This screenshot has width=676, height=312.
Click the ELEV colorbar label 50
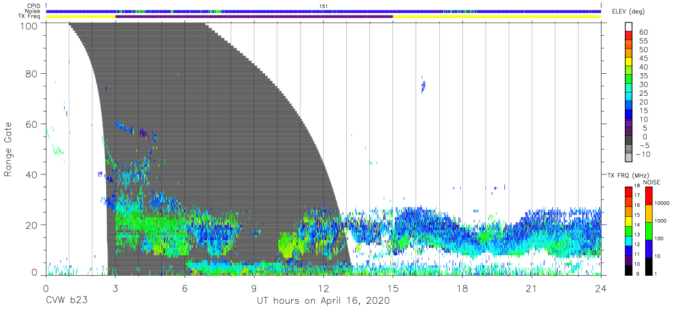click(x=643, y=50)
